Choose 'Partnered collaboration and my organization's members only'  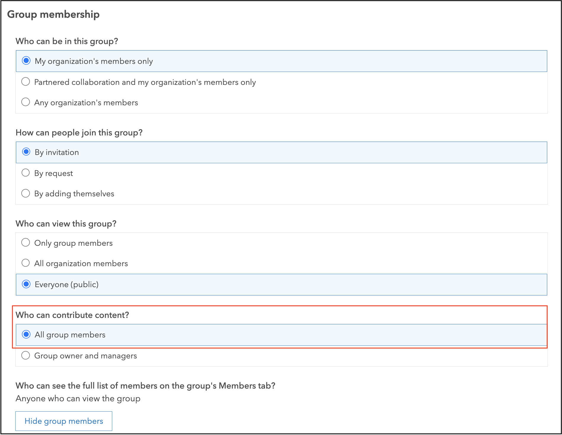(x=26, y=82)
